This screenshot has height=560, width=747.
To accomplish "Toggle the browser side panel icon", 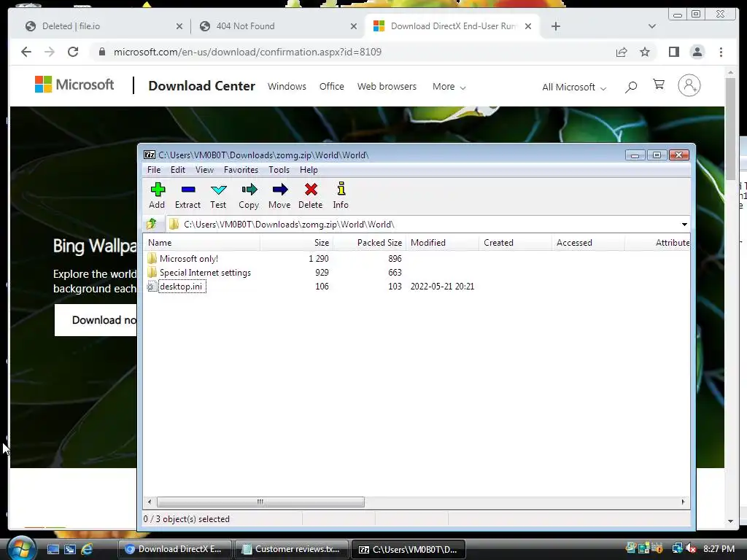I will (x=673, y=52).
